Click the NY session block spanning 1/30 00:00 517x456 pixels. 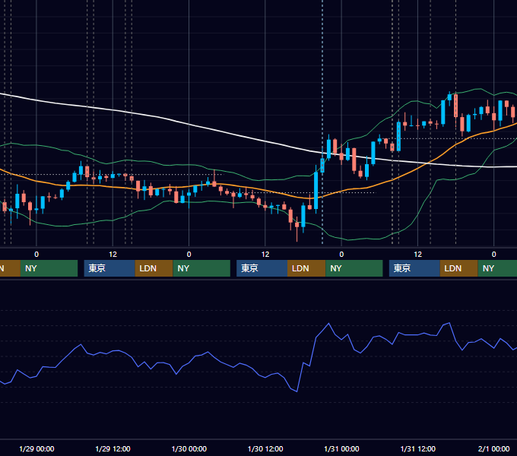click(x=201, y=268)
